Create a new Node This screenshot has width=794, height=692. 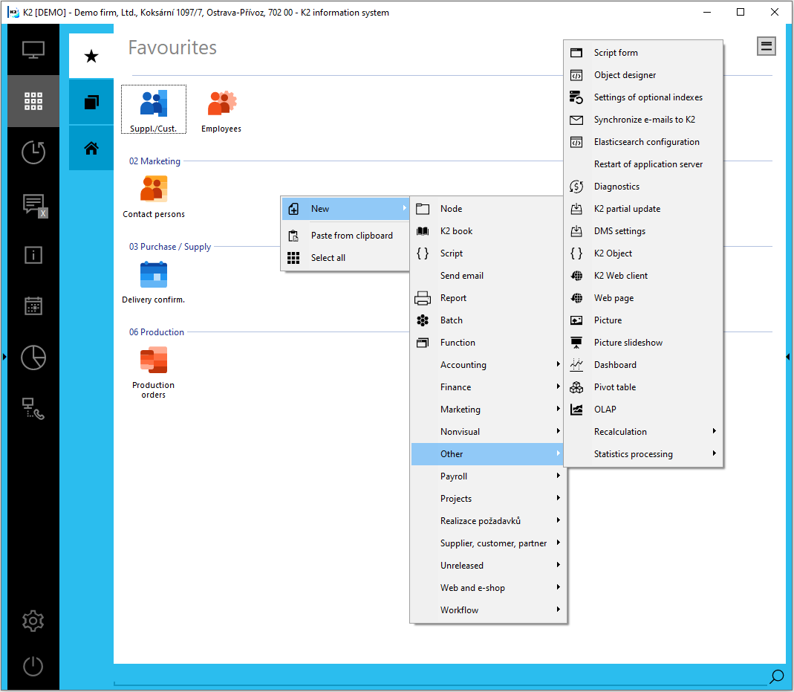487,209
